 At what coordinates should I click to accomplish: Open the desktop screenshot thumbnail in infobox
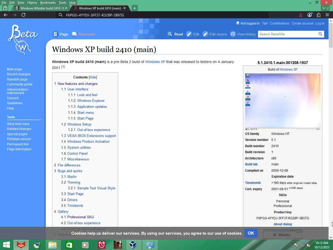click(283, 102)
